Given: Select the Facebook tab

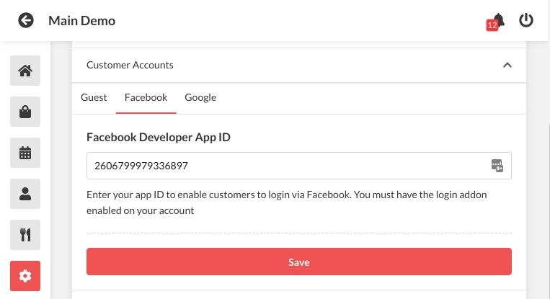Looking at the screenshot, I should pyautogui.click(x=146, y=97).
